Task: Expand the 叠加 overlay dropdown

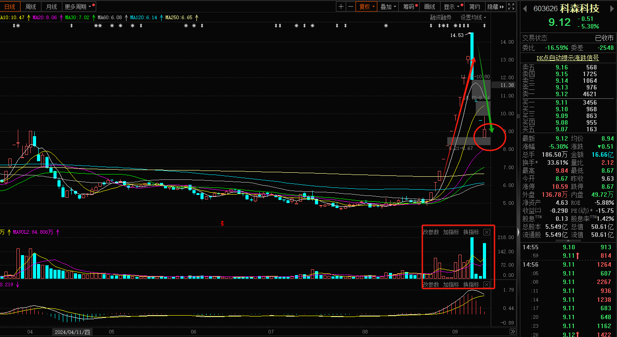Action: [x=388, y=7]
